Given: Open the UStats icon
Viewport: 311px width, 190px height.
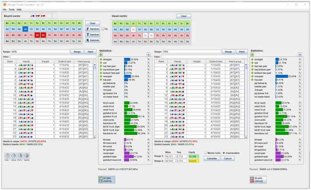Looking at the screenshot, I should coord(14,155).
